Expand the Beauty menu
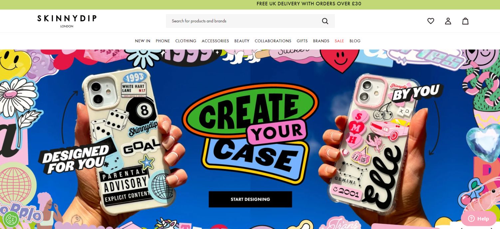Viewport: 500px width, 229px height. pyautogui.click(x=242, y=41)
